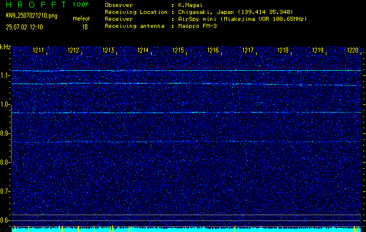Screen dimensions: 366x232
Task: Click the signal trace just below 1.0 kHz
Action: point(186,113)
